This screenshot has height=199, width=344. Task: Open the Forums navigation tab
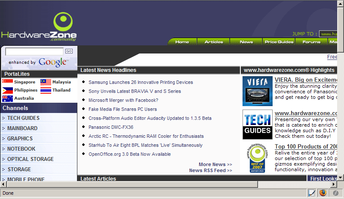(x=311, y=42)
